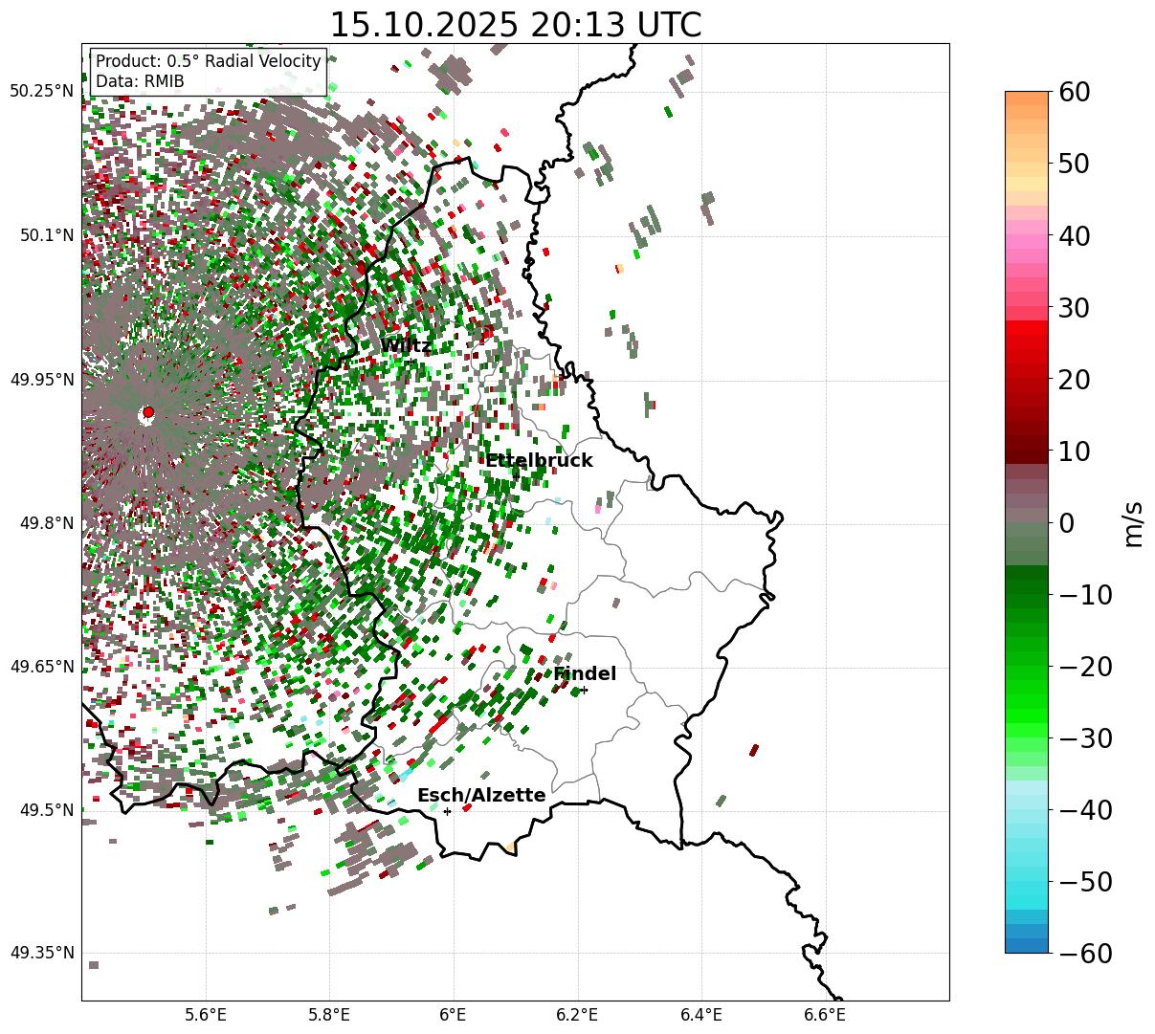Click the colorbar 40 tick label
This screenshot has width=1155, height=1034.
click(x=1073, y=235)
